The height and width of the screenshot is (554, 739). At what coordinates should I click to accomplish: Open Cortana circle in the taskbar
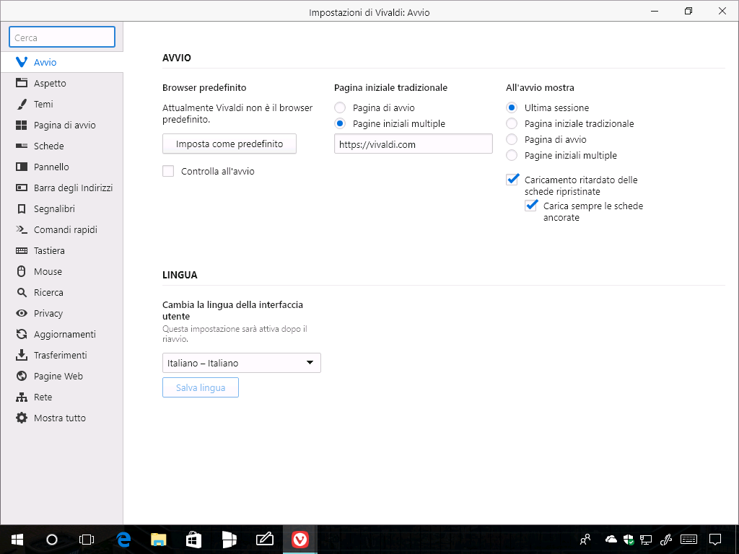(52, 540)
